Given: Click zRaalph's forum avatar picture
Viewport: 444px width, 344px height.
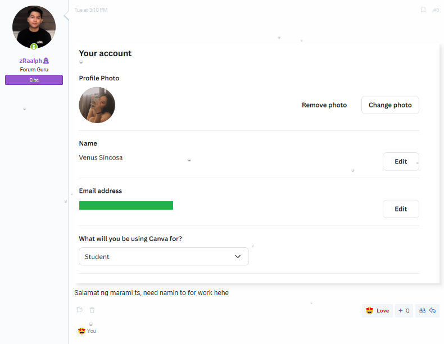Looking at the screenshot, I should [34, 27].
